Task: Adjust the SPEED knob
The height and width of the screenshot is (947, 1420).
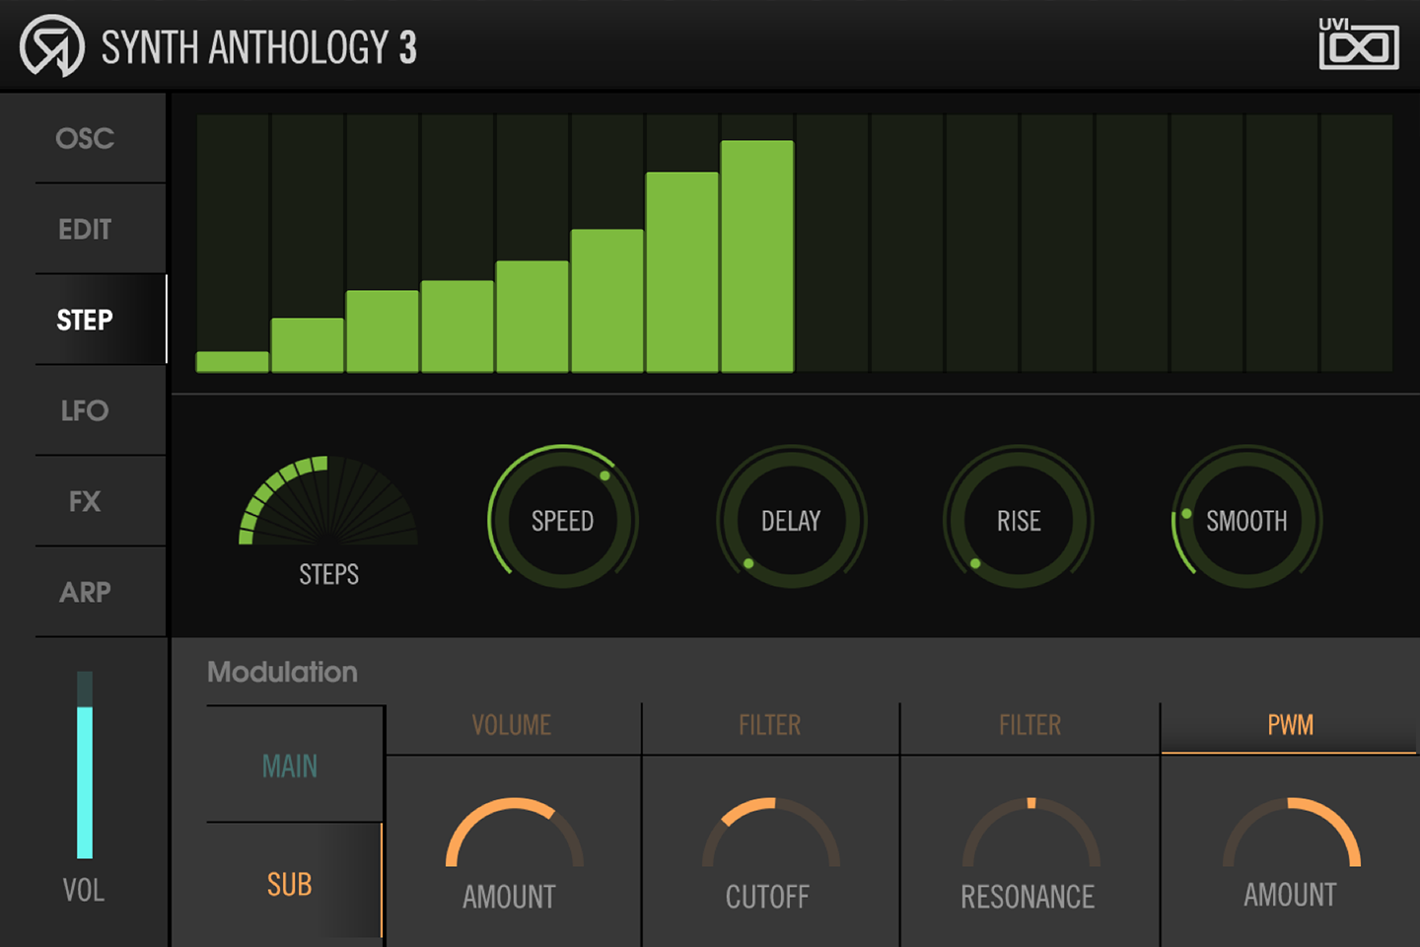Action: click(x=562, y=520)
